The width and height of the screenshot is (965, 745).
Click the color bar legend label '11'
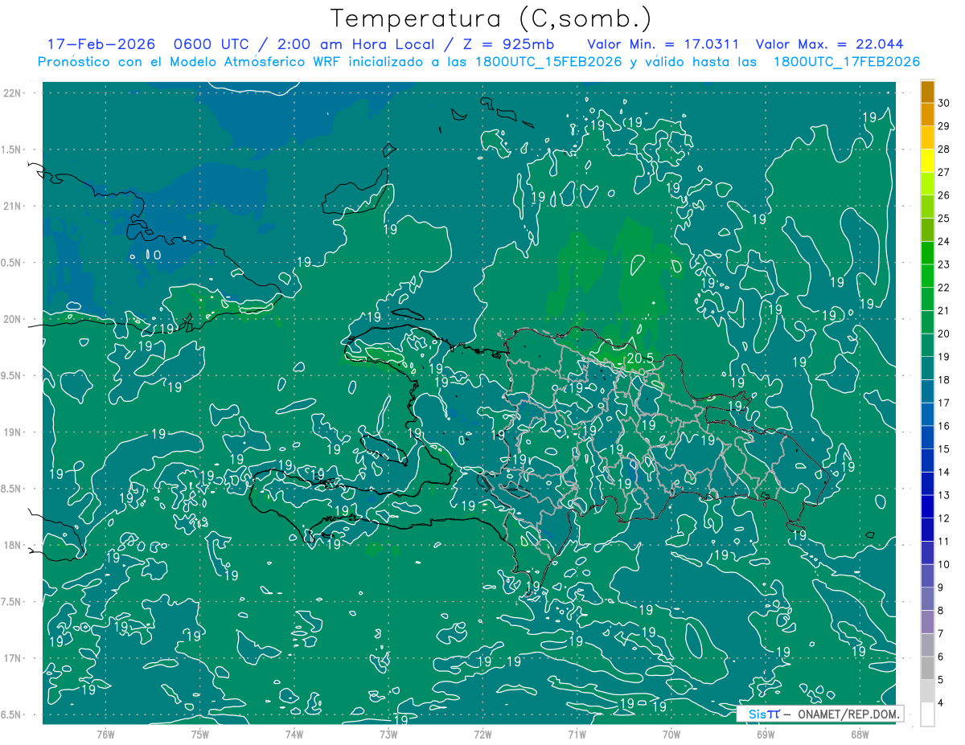pos(944,541)
